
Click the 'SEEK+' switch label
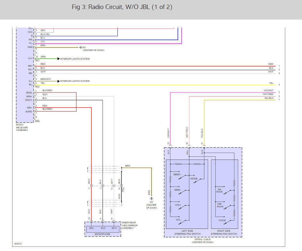pos(177,175)
